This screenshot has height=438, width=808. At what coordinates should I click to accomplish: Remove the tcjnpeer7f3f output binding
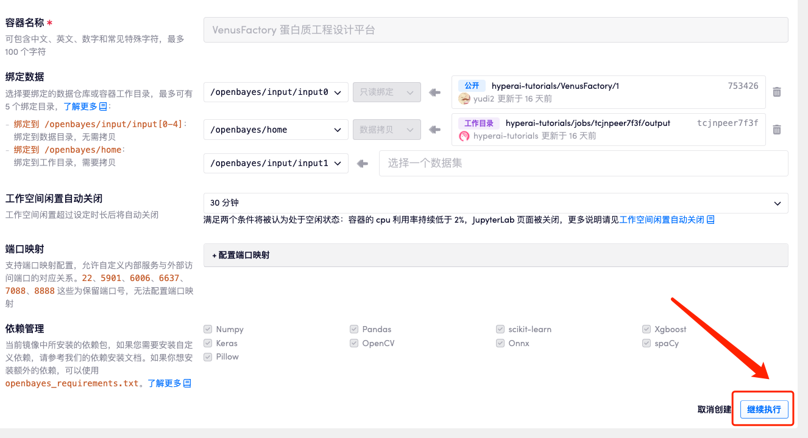pos(777,130)
